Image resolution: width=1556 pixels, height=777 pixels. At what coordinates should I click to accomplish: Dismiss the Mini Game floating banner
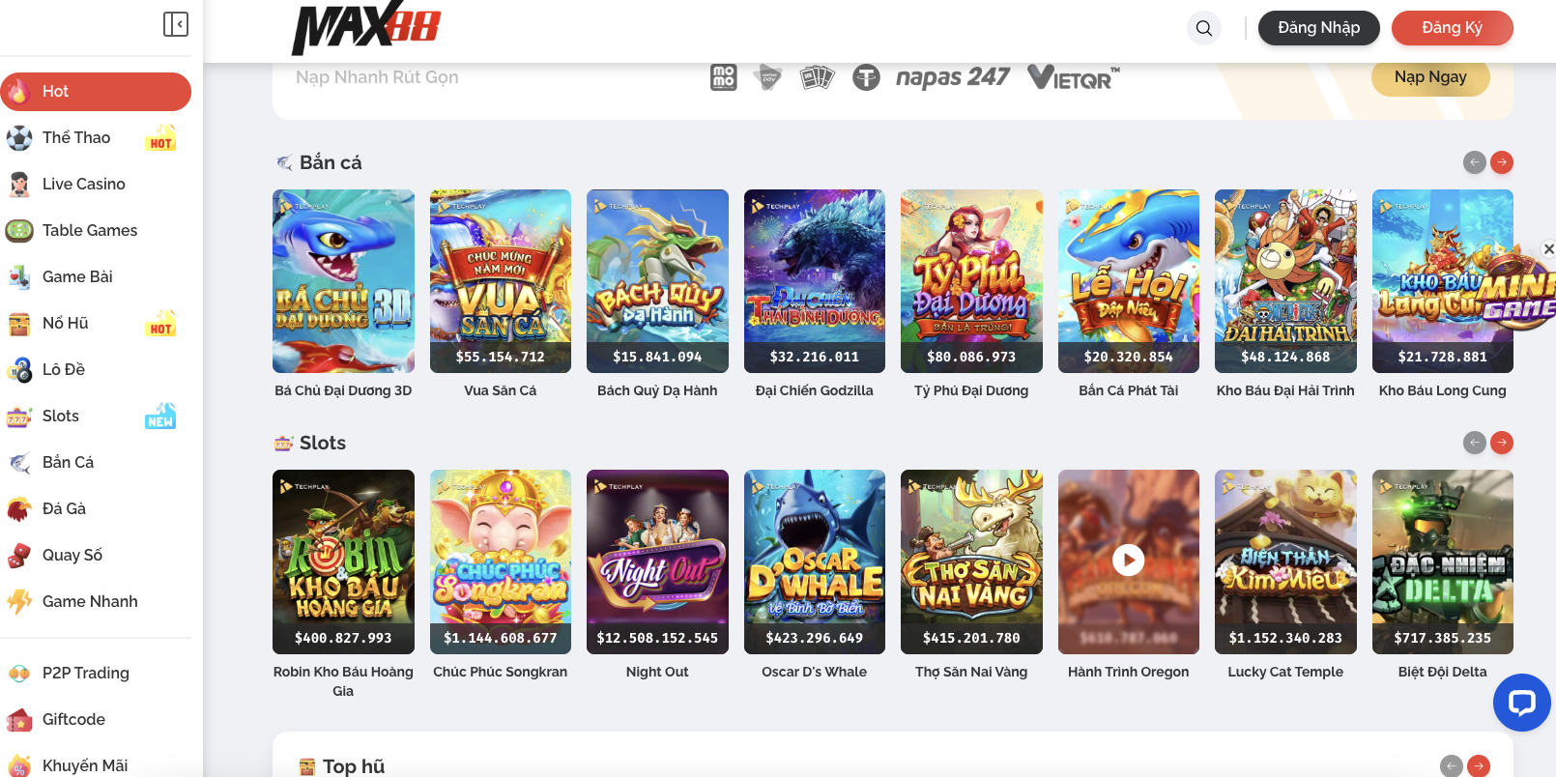click(x=1548, y=248)
